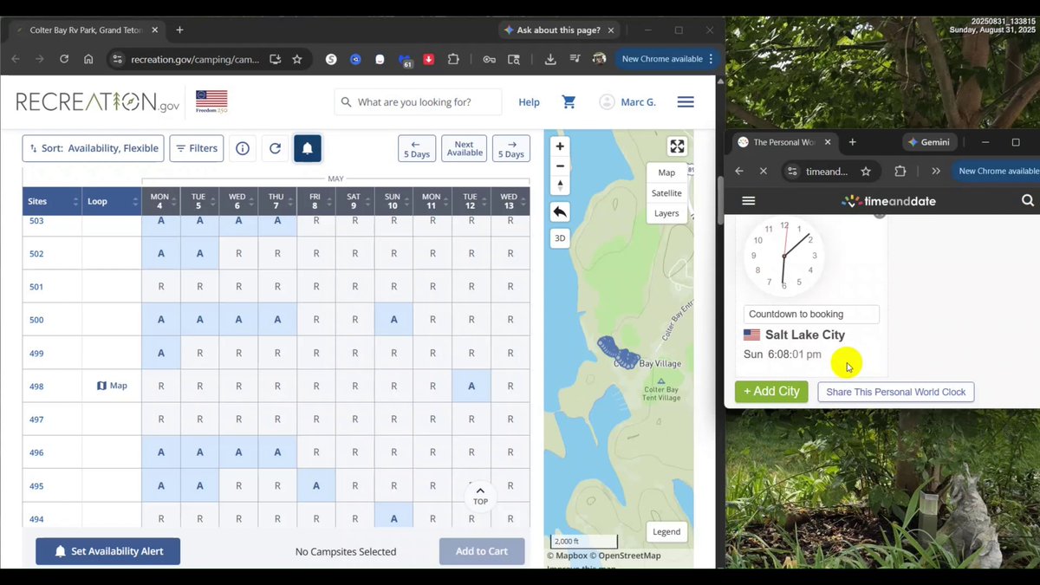Select site 500 available Sunday 10
This screenshot has width=1040, height=585.
tap(393, 319)
